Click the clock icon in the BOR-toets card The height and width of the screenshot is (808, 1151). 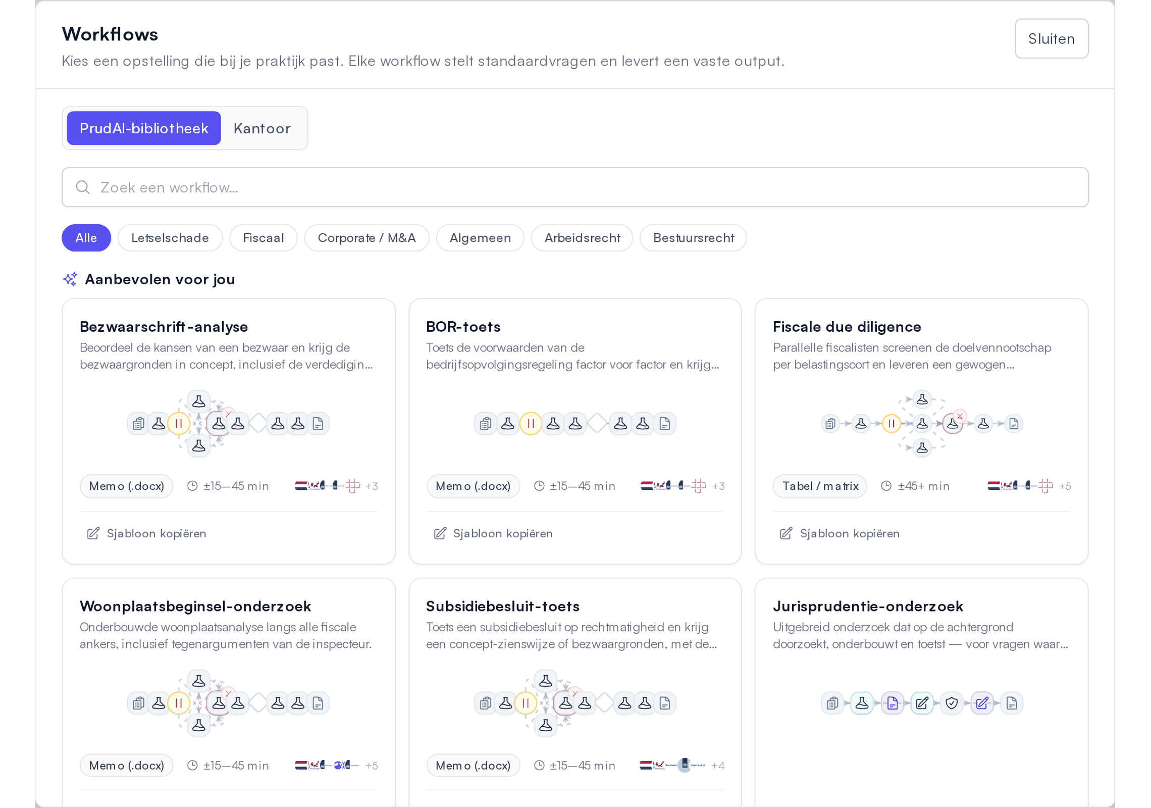pyautogui.click(x=539, y=486)
